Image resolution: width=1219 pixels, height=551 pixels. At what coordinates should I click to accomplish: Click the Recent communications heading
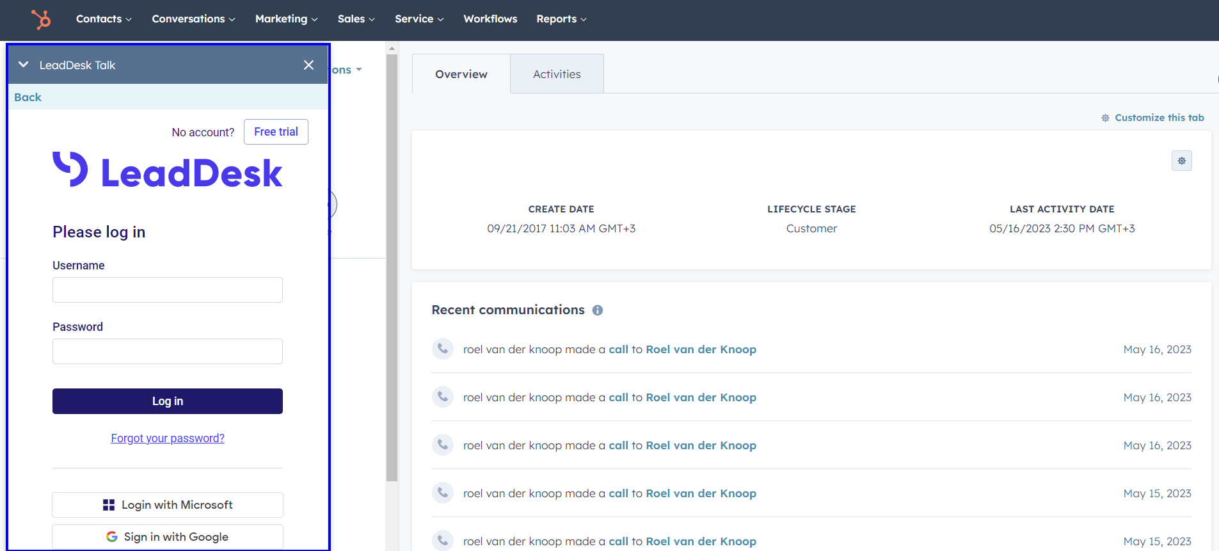(508, 310)
